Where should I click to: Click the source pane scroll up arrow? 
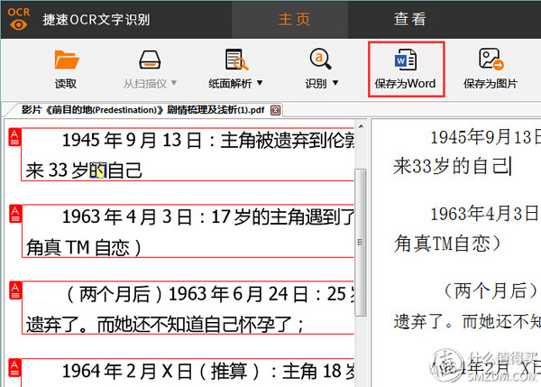tap(361, 126)
